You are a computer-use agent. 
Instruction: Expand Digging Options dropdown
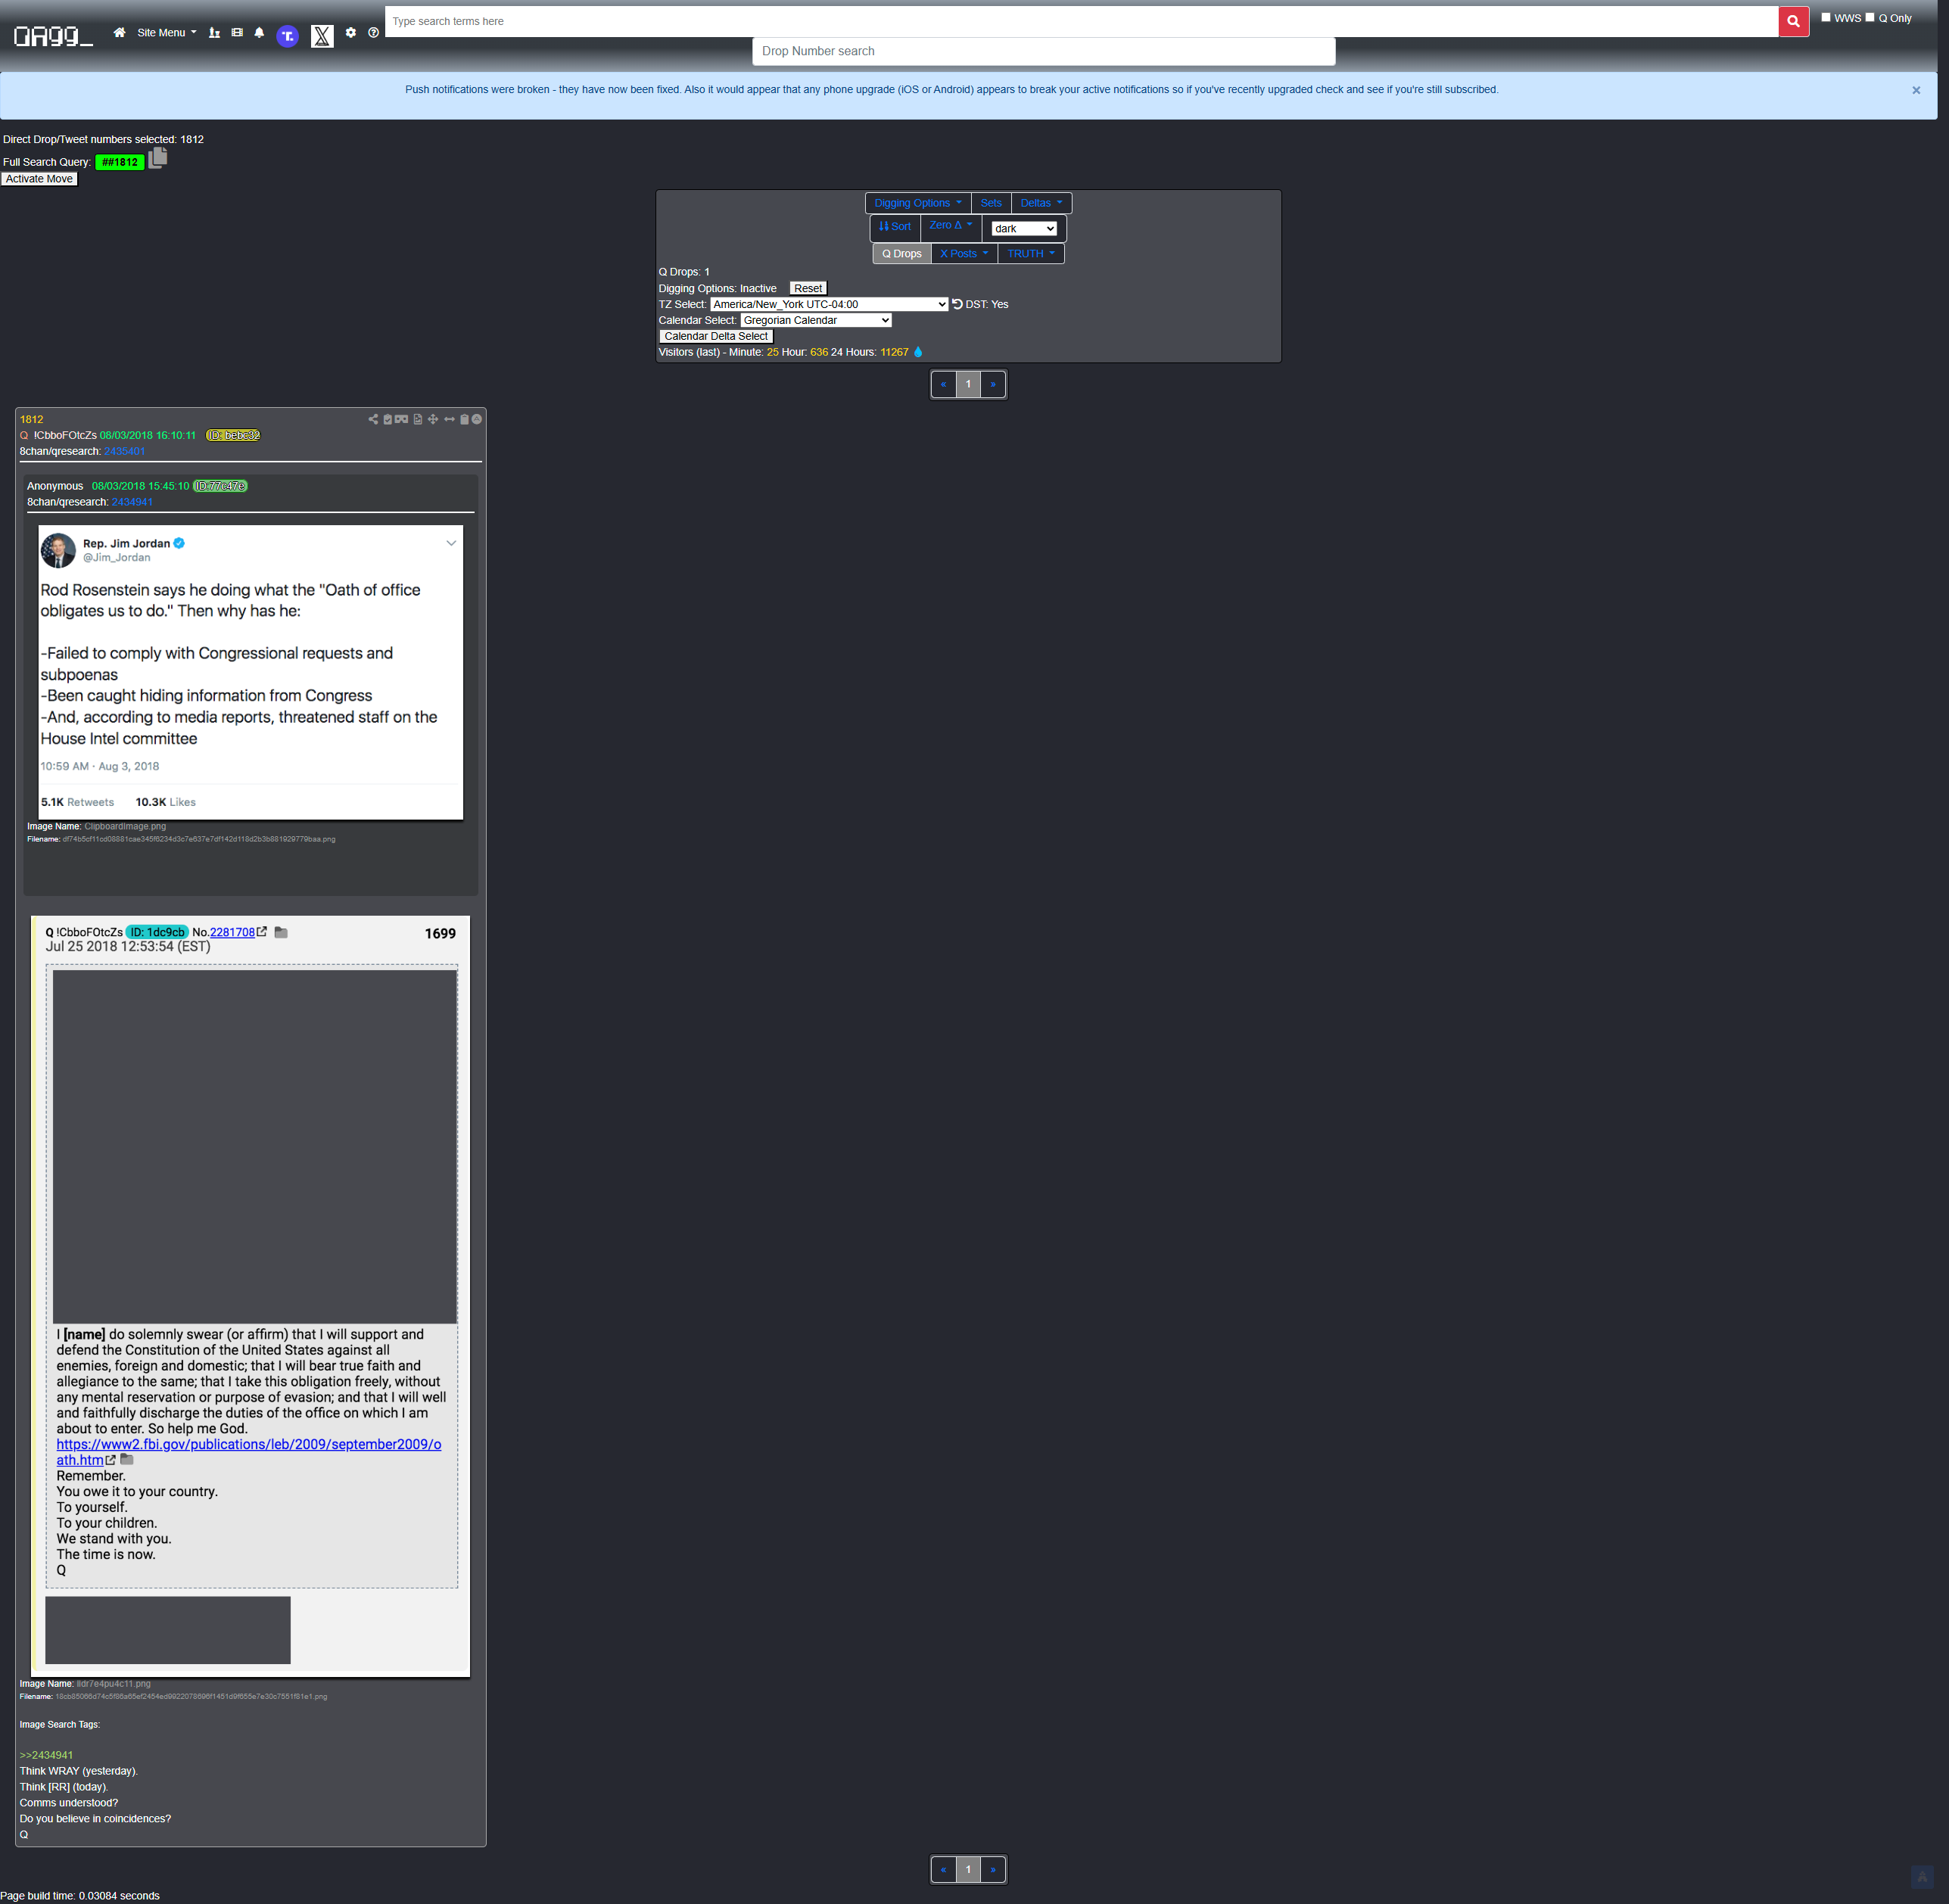click(917, 203)
